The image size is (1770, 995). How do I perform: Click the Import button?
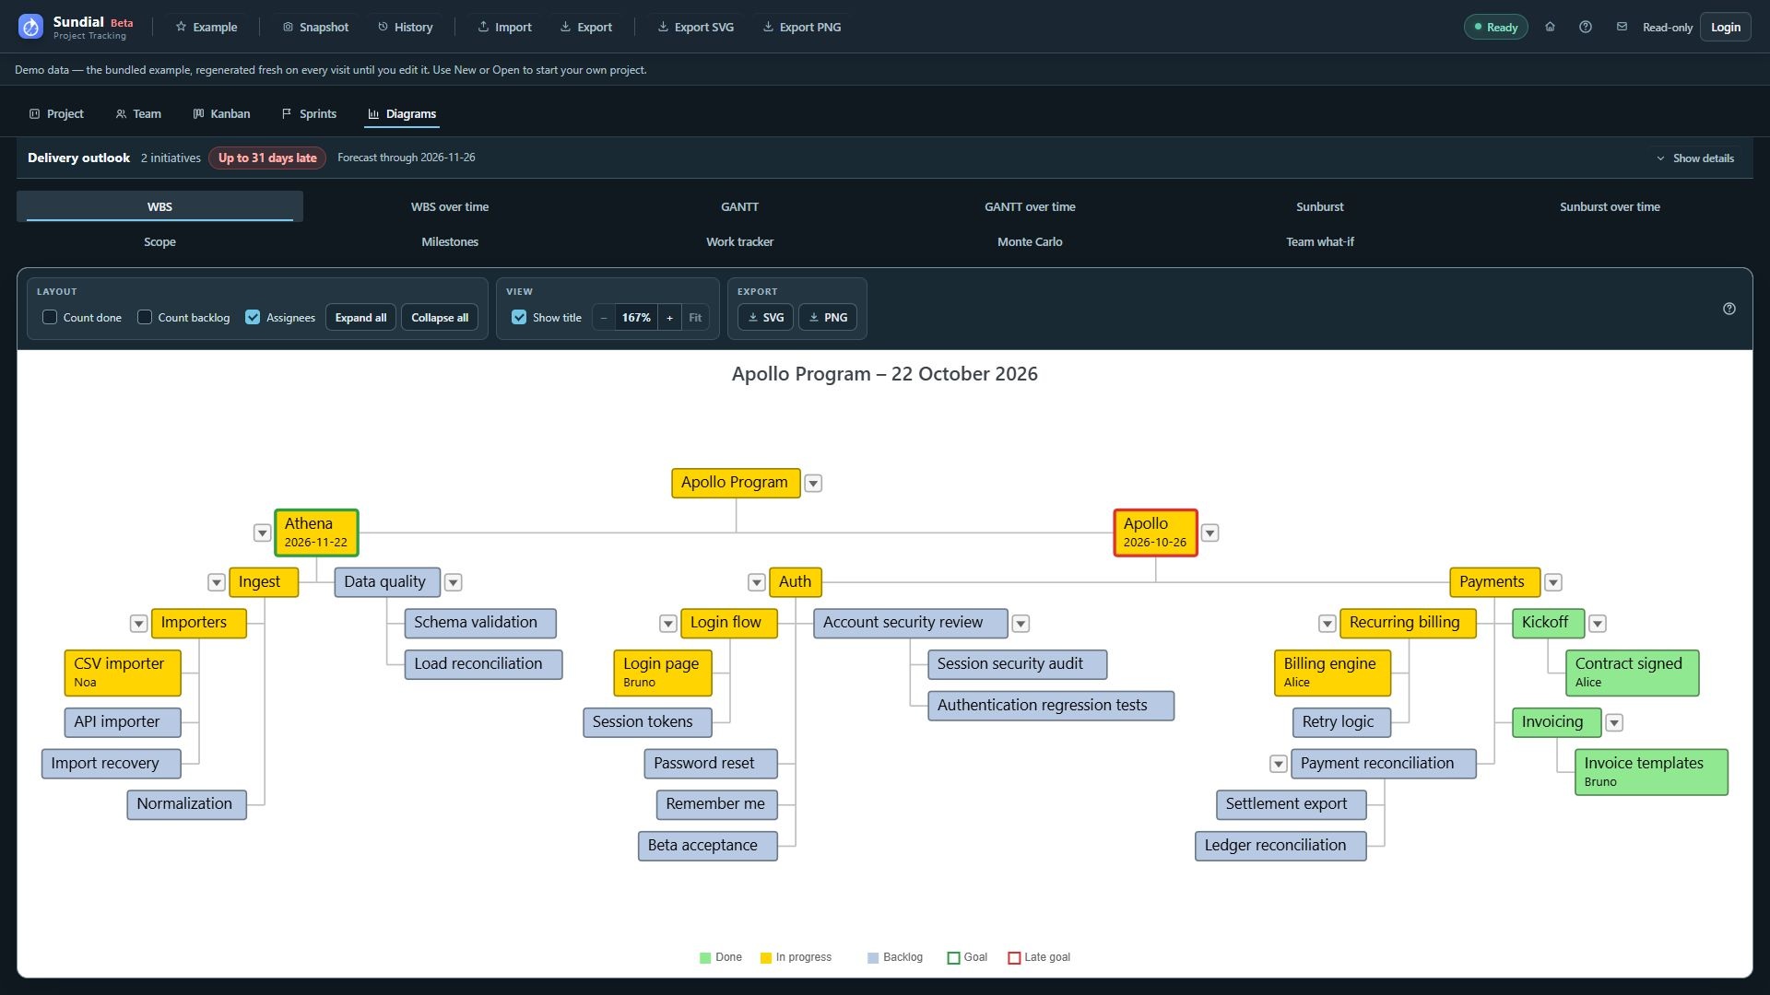coord(504,27)
